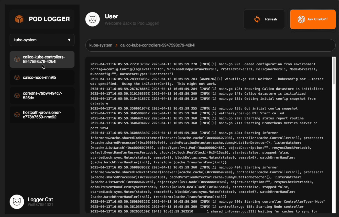Screen dimensions: 339x217
Task: Click the Ask ChatGPT button
Action: pos(312,19)
